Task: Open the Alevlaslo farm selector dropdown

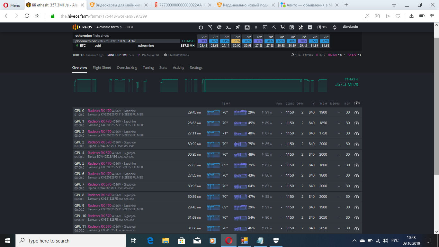Action: (x=109, y=27)
